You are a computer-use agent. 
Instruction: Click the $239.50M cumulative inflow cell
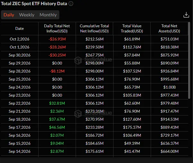[x=95, y=47]
